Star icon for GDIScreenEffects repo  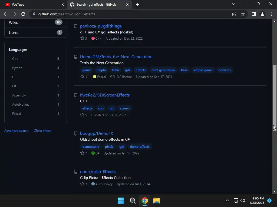tap(82, 115)
